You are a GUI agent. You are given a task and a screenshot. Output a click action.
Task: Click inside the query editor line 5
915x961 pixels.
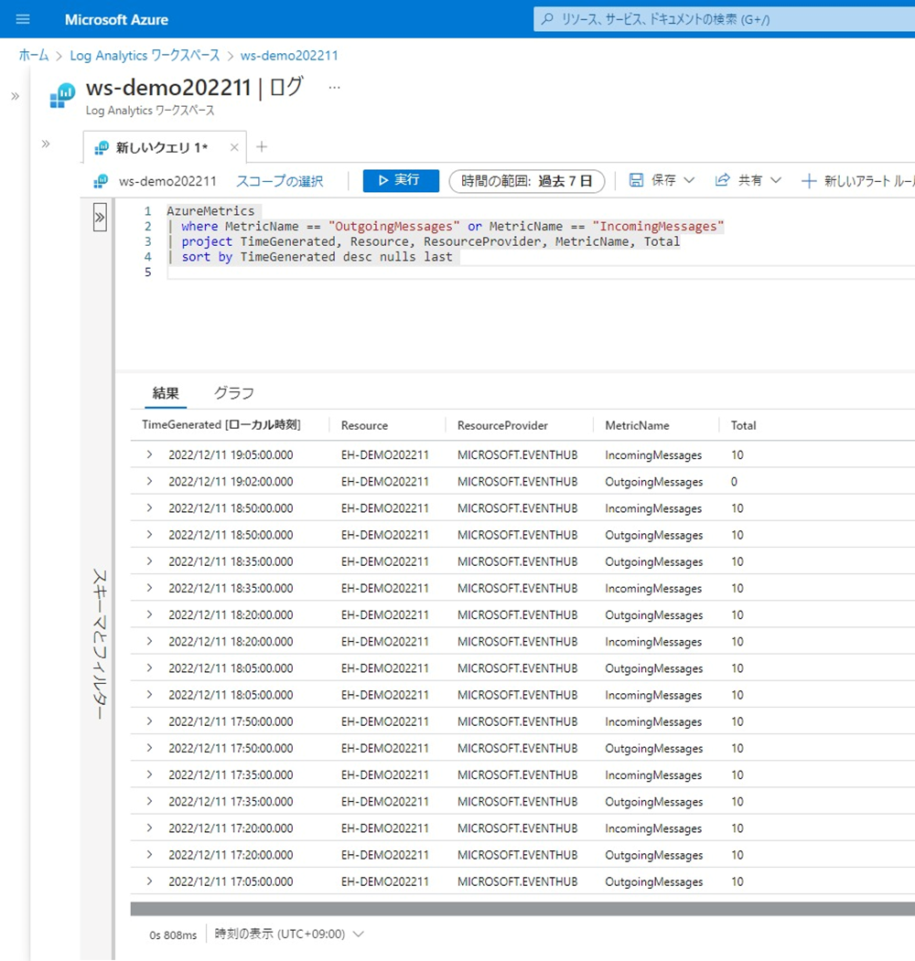click(540, 272)
